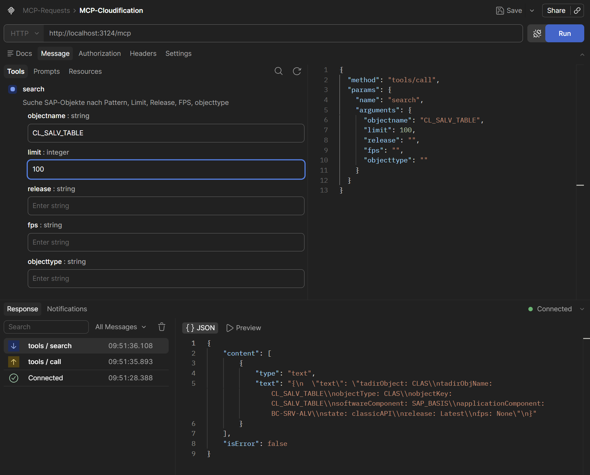
Task: Click the response Search field
Action: coord(46,327)
